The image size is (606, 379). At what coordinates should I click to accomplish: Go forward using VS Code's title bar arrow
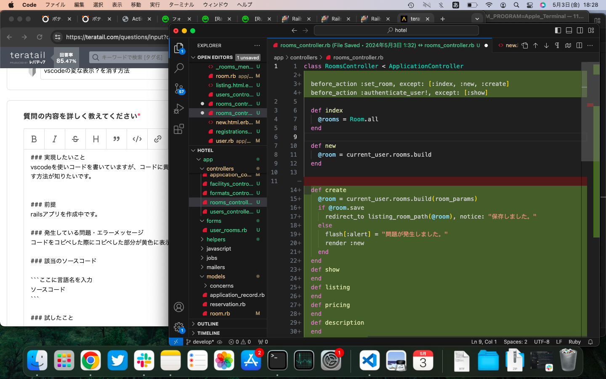click(306, 30)
